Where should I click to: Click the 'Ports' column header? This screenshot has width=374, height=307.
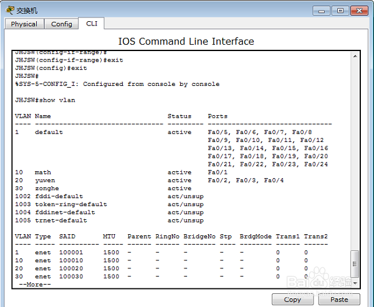pos(218,116)
